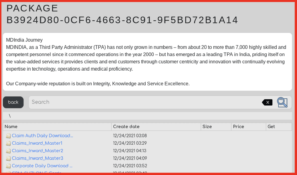297x175 pixels.
Task: Open the Claim Auth Daily Download folder link
Action: pyautogui.click(x=42, y=136)
